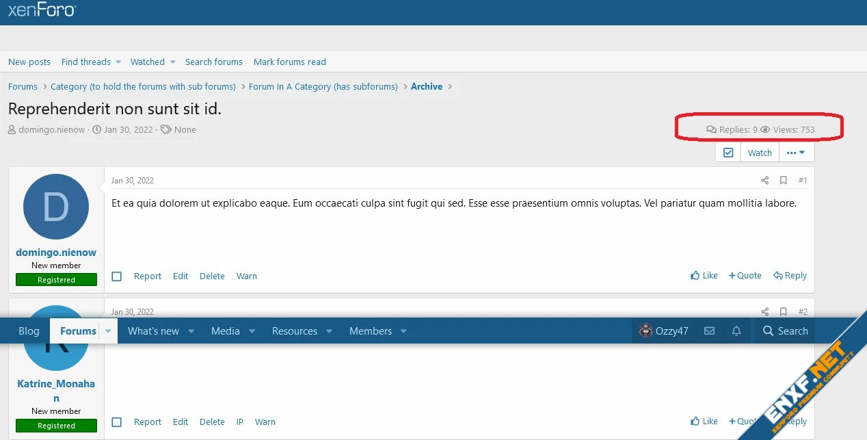
Task: Click the XenForo logo
Action: [42, 10]
